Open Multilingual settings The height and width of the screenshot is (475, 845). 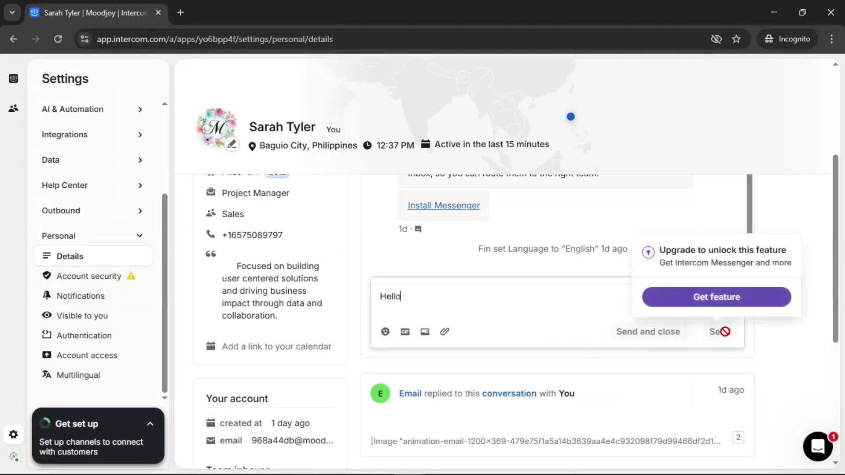coord(78,375)
